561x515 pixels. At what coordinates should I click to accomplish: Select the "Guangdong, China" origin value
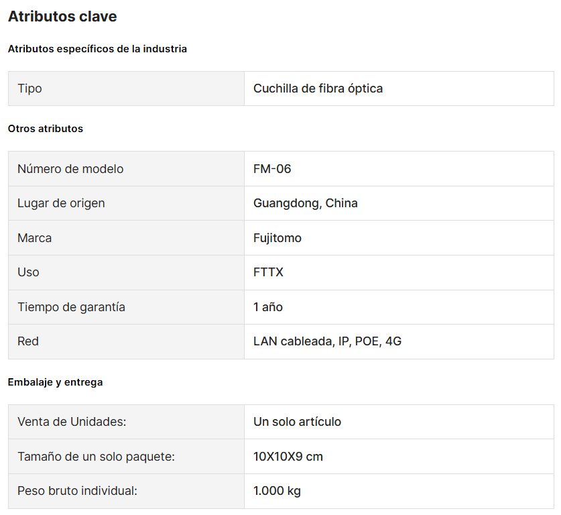click(x=305, y=203)
